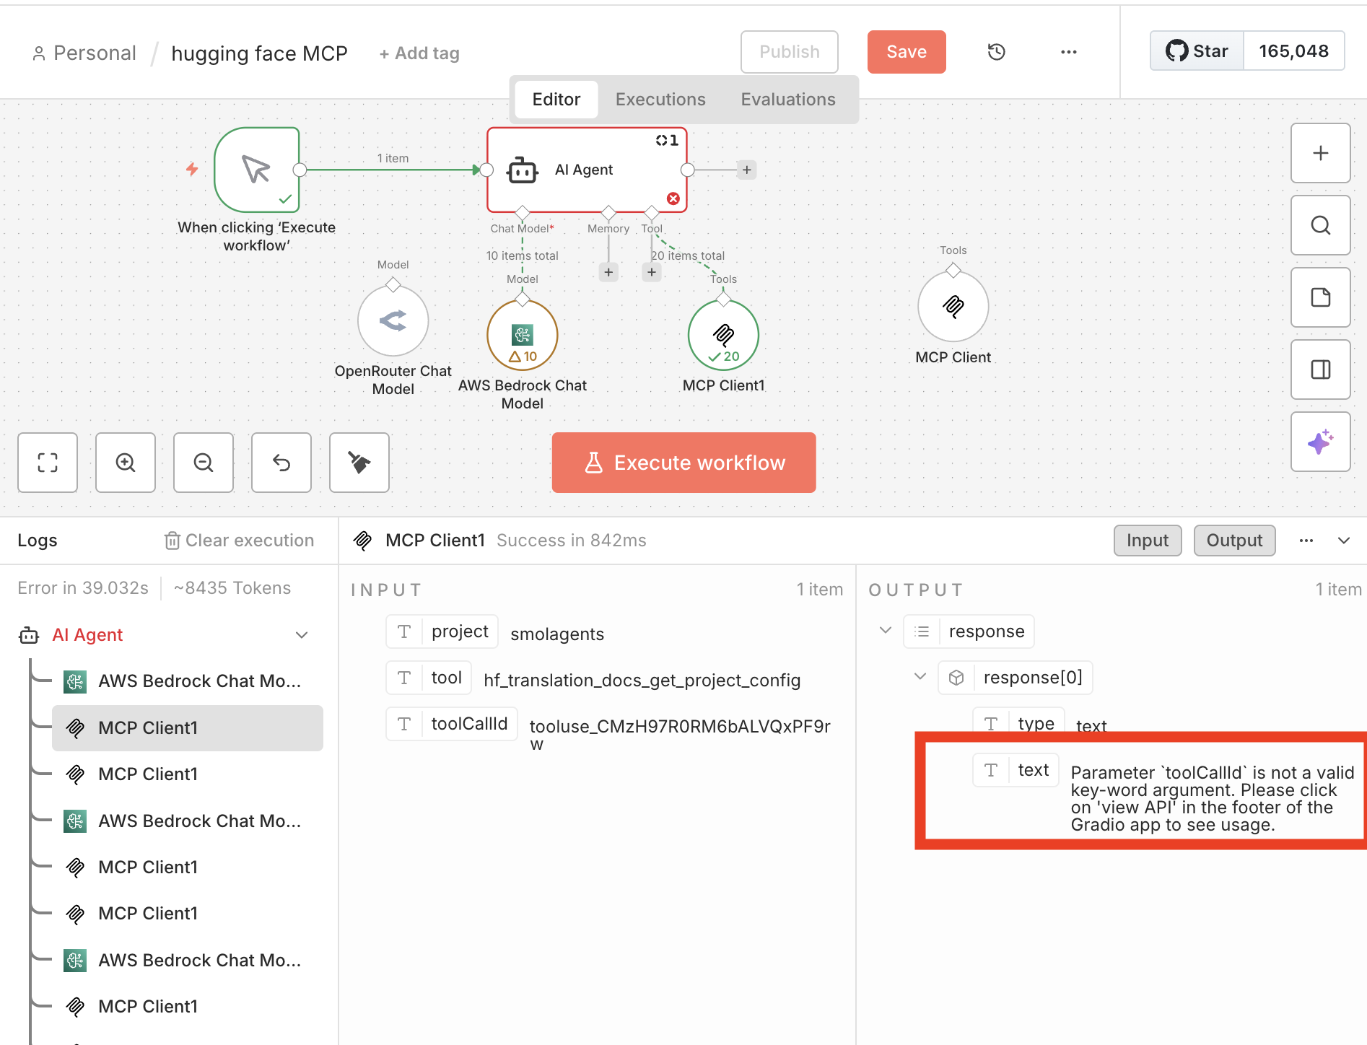Toggle the side panel layout icon
The width and height of the screenshot is (1367, 1045).
[1320, 370]
